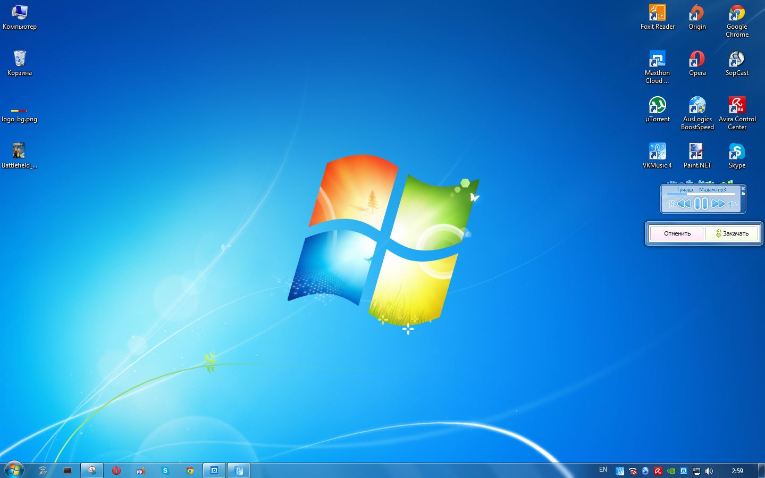Open the Paint.NET desktop icon

click(696, 152)
